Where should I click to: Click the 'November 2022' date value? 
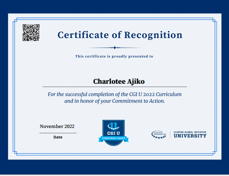57,126
